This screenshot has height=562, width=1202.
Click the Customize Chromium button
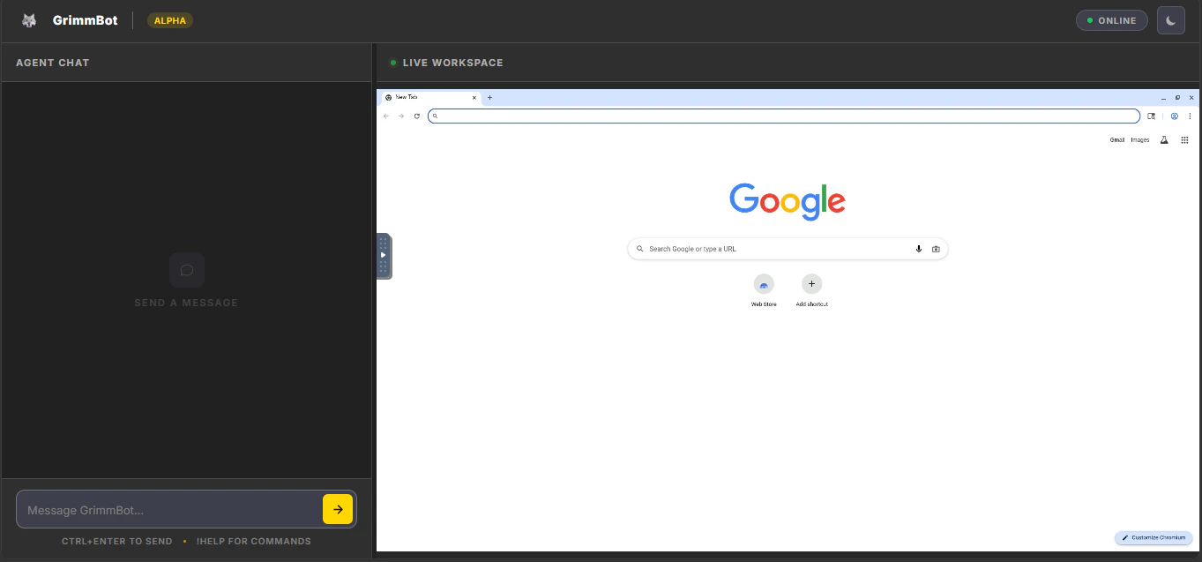click(x=1153, y=537)
